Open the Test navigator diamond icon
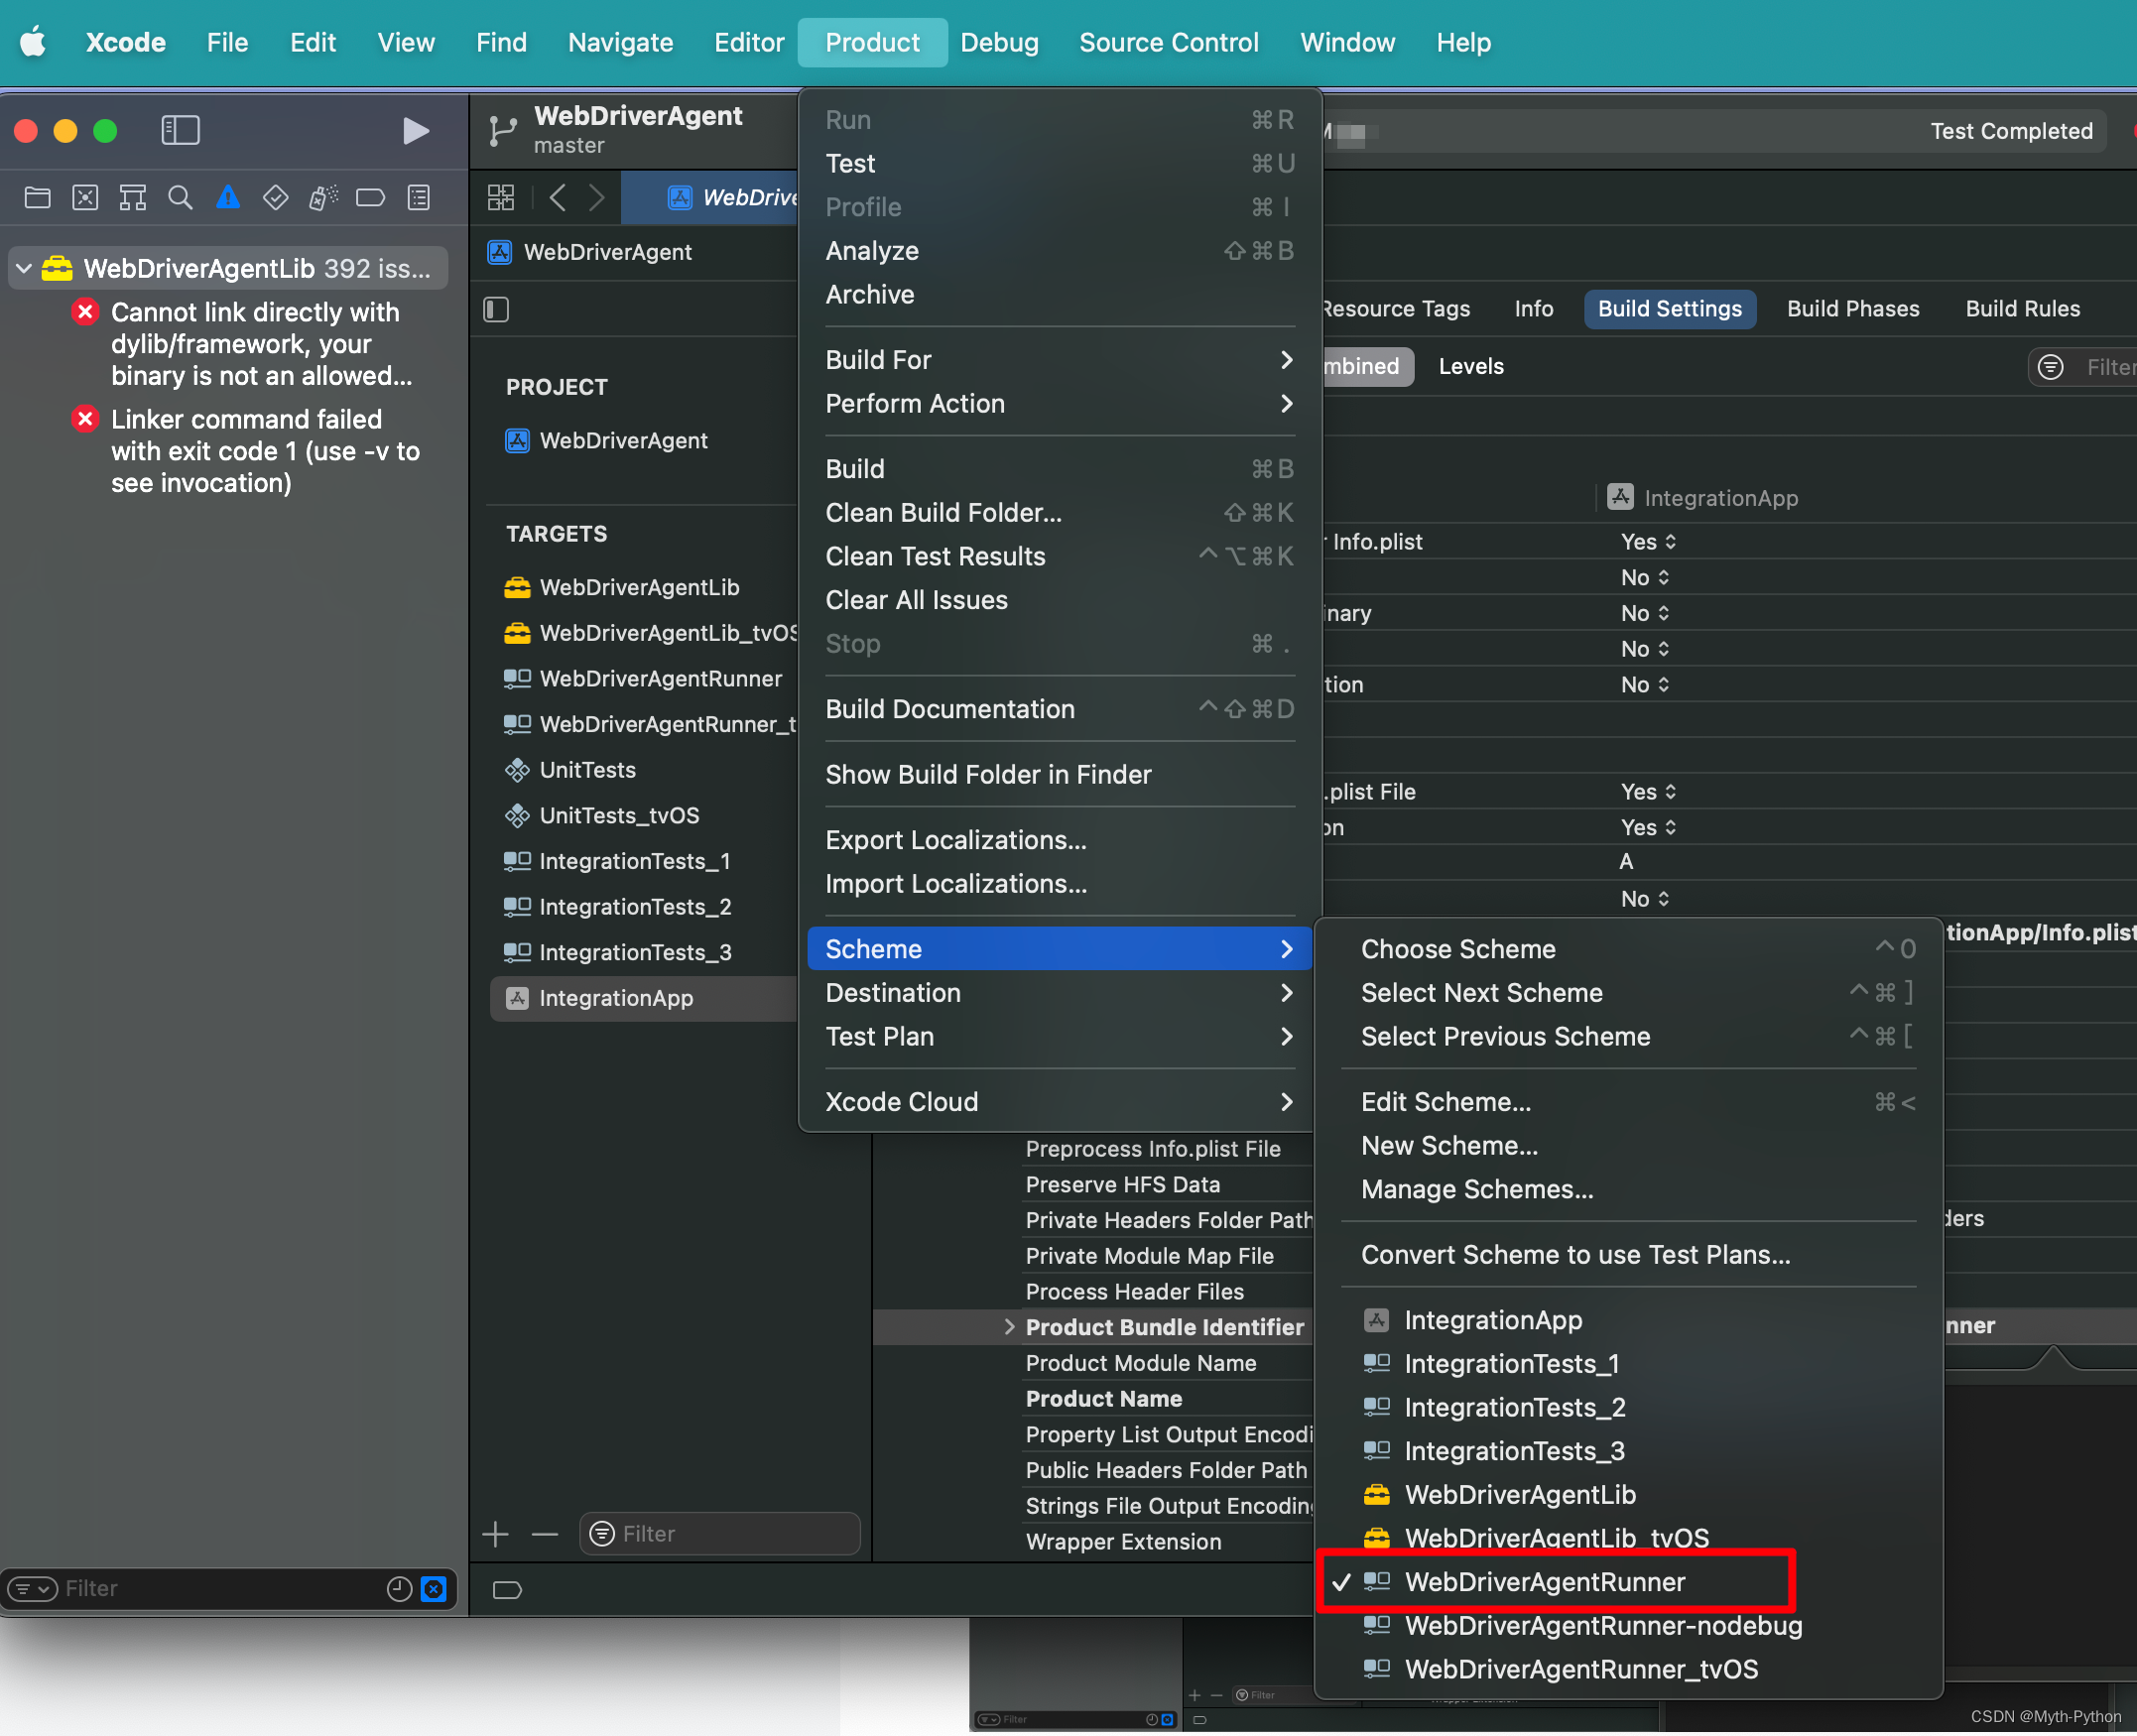 pyautogui.click(x=275, y=198)
